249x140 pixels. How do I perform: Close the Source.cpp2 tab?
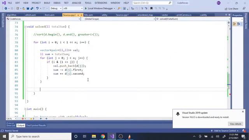tap(81, 15)
